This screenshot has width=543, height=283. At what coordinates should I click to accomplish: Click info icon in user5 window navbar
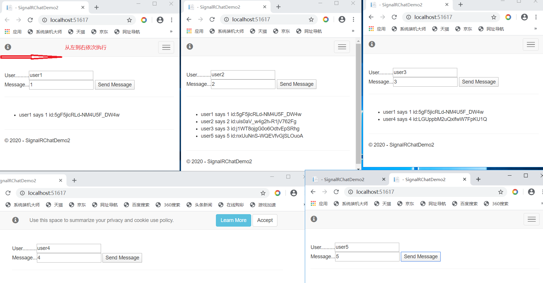[x=314, y=219]
